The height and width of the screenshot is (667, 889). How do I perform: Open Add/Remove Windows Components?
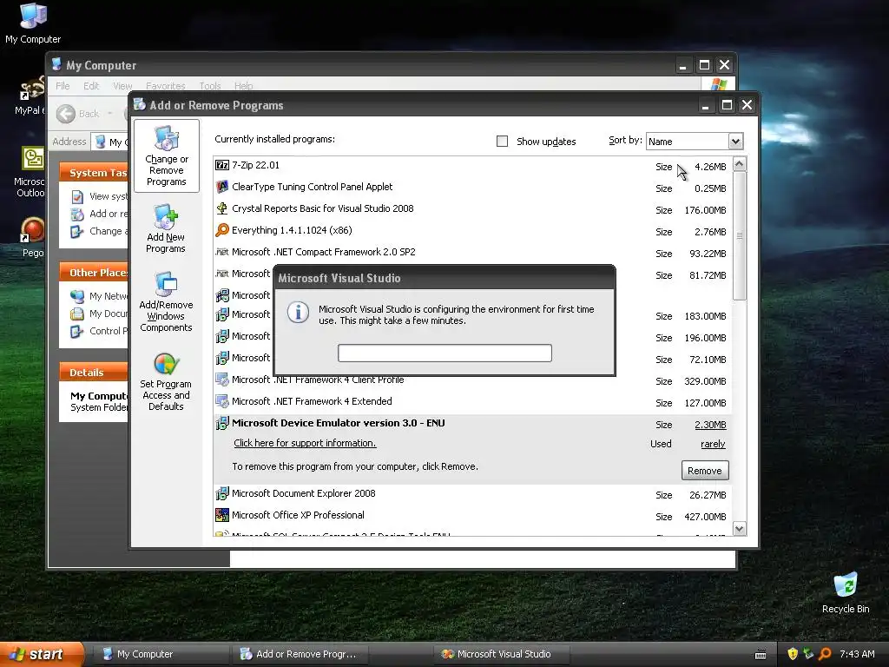(x=166, y=302)
